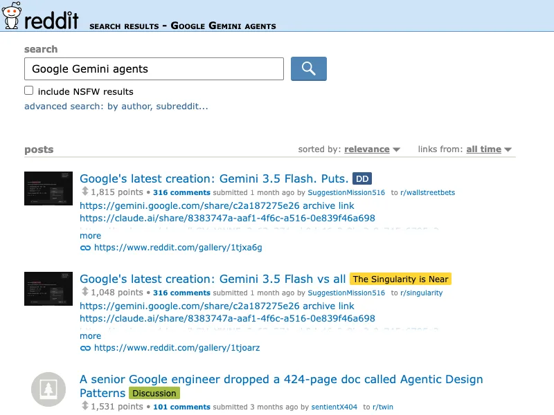Open reddit.com/gallery/1tjxa6g link
554x415 pixels.
178,248
